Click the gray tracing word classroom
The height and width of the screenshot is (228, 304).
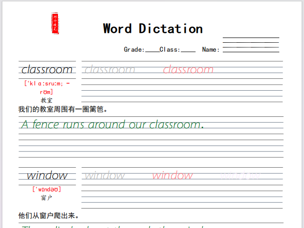(x=110, y=70)
